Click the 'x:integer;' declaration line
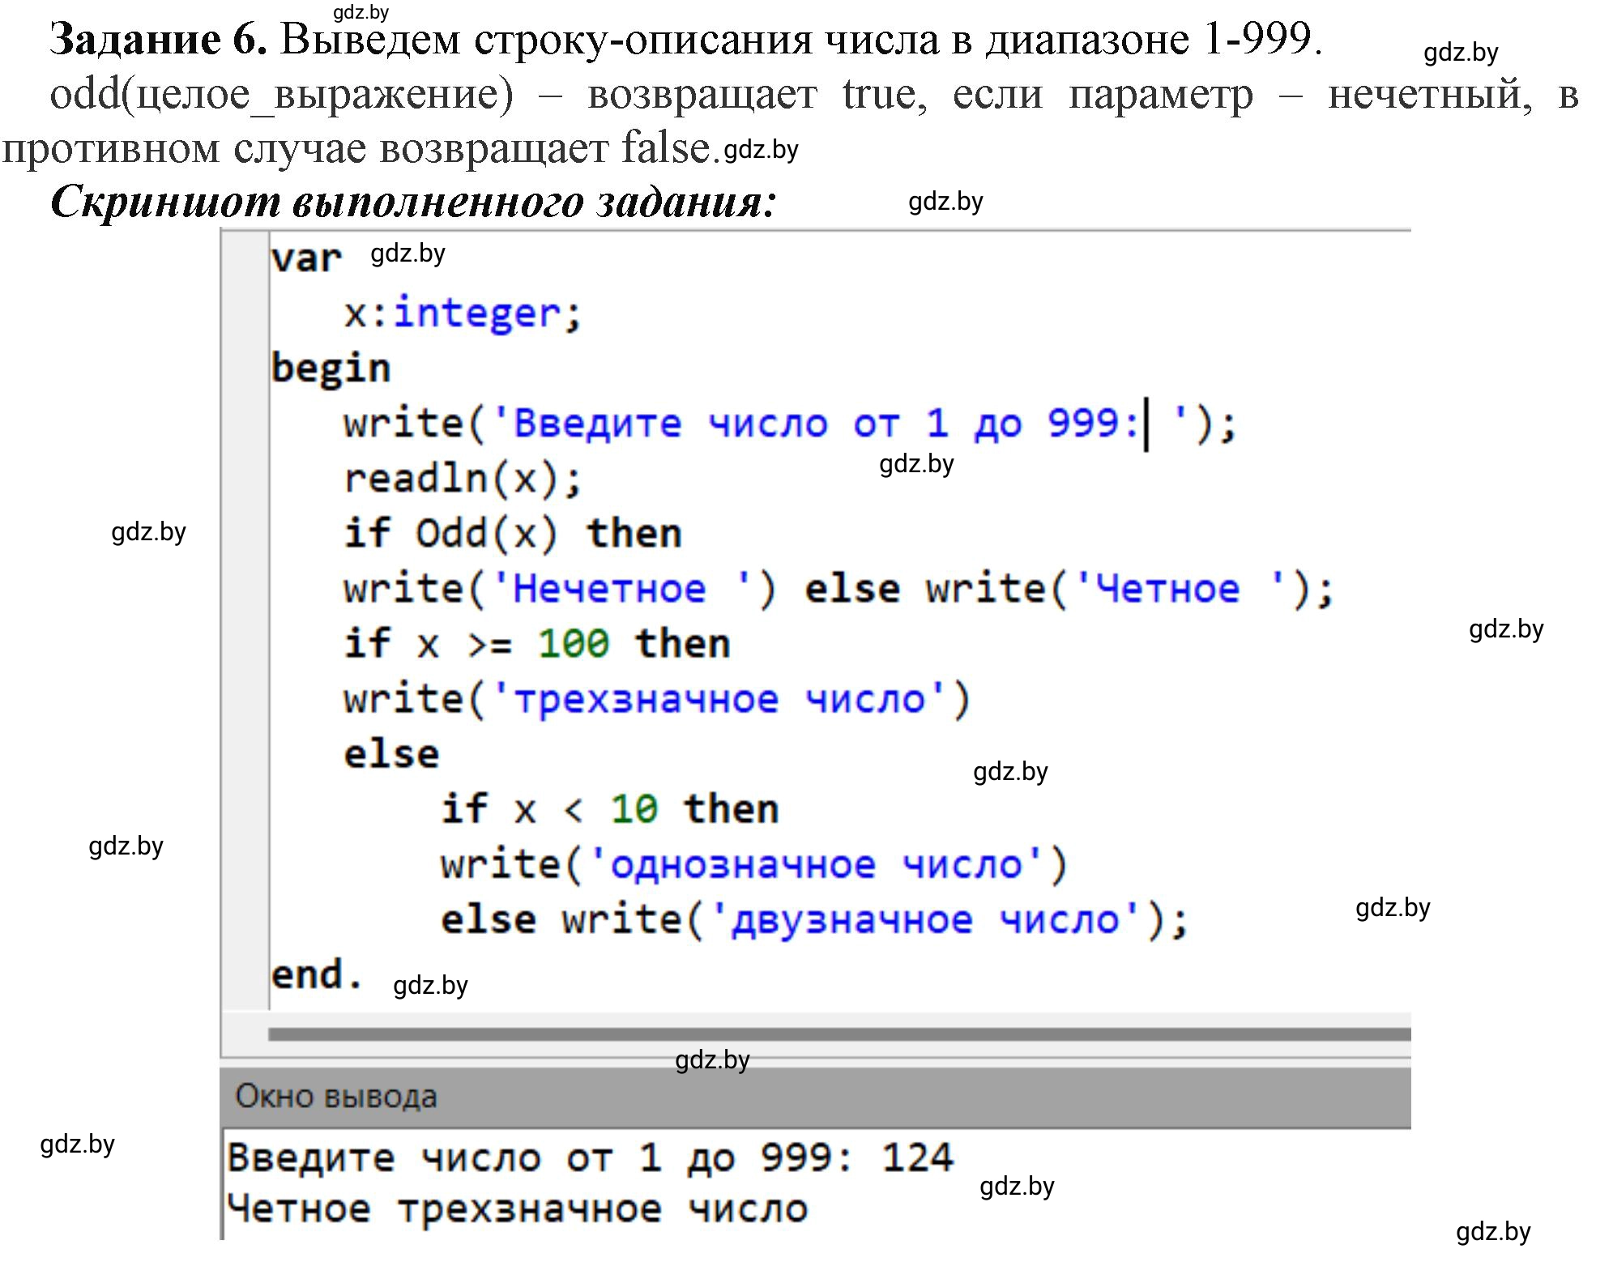The height and width of the screenshot is (1266, 1613). click(x=463, y=314)
